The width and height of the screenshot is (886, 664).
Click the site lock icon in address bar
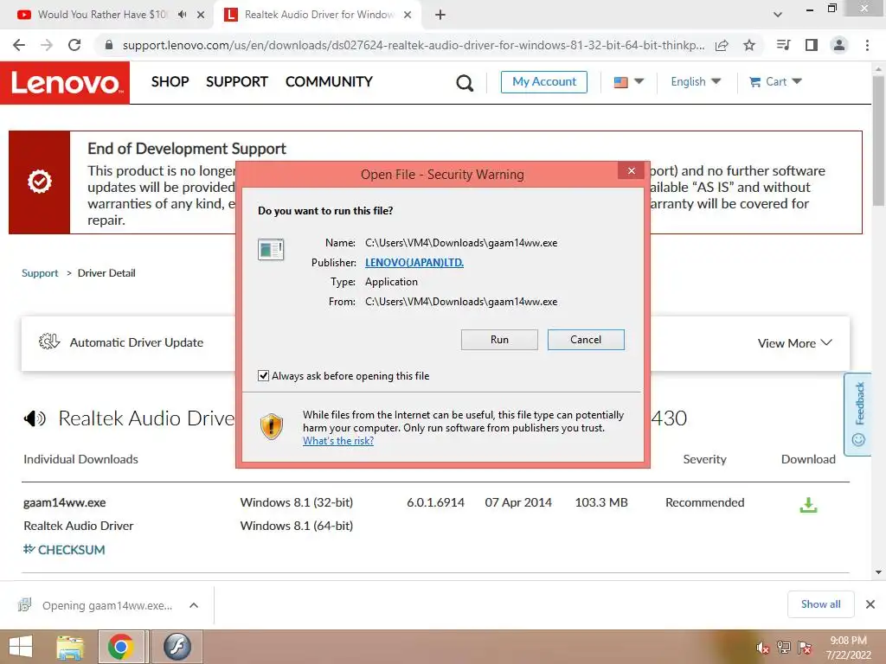(x=109, y=45)
